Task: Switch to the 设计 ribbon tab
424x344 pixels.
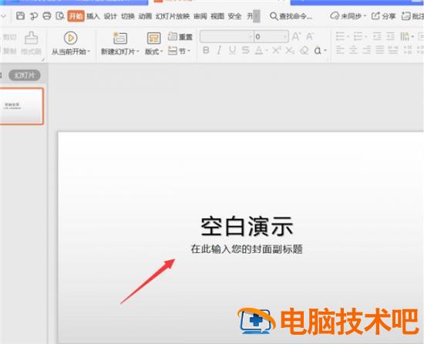Action: pos(110,16)
